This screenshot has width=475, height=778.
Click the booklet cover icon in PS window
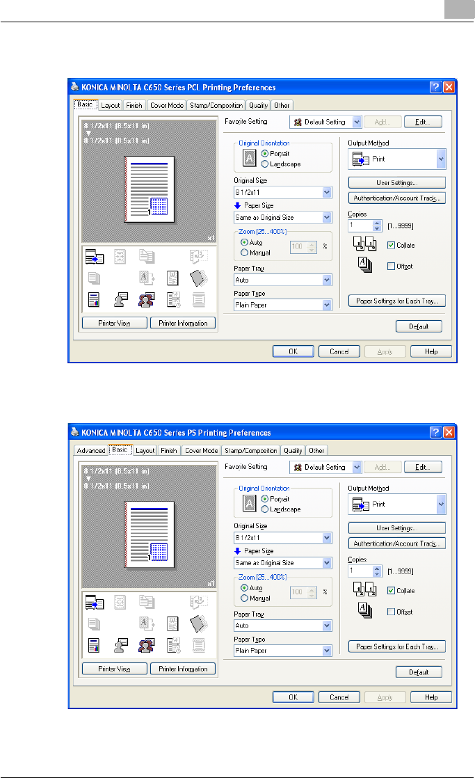198,624
